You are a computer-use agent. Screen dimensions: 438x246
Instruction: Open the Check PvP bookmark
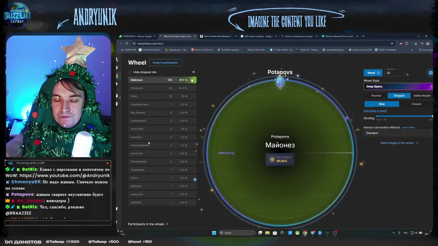[307, 50]
